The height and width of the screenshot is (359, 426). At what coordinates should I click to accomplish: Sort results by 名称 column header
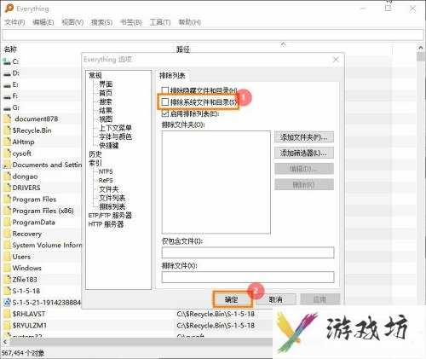[10, 49]
